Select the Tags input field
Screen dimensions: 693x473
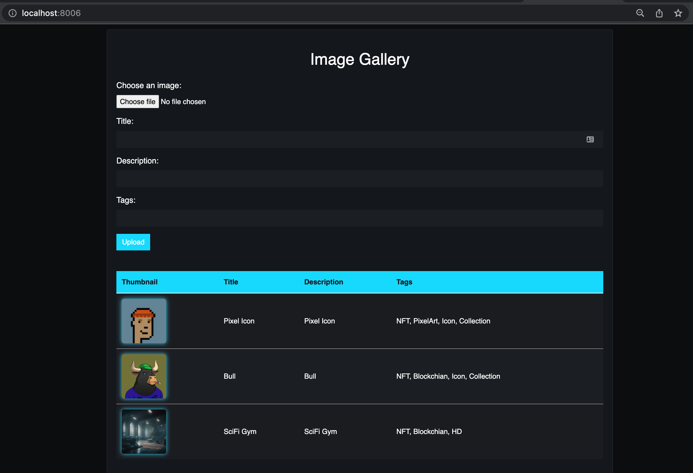(359, 218)
